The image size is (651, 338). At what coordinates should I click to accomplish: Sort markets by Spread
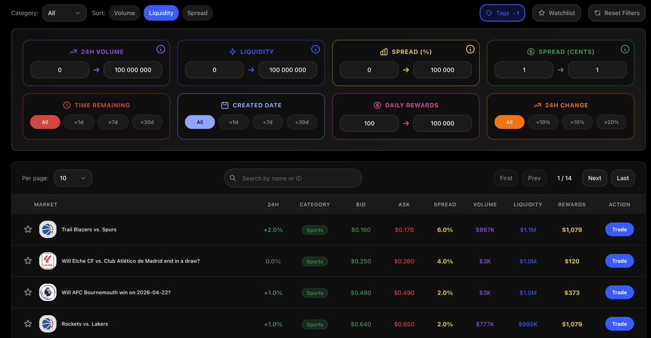click(x=197, y=13)
